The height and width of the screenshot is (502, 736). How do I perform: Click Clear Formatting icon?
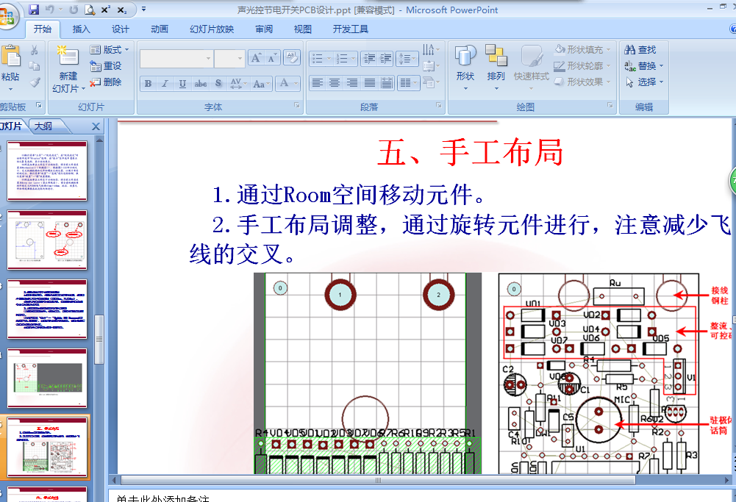(x=291, y=58)
